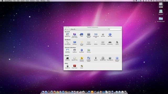
Task: Open the Bluetooth preference pane
Action: coord(82,51)
